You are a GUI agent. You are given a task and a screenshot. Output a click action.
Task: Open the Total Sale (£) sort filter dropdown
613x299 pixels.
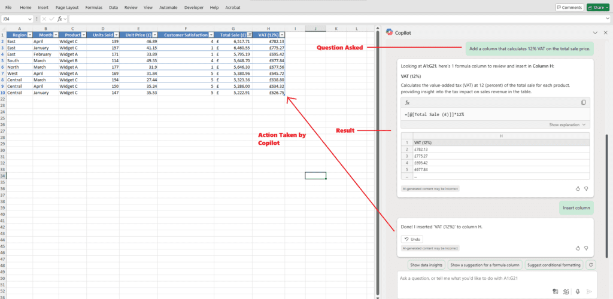(x=249, y=35)
